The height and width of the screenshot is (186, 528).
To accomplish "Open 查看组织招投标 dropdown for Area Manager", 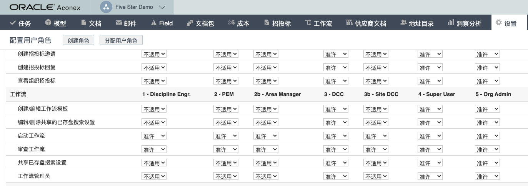I will 266,81.
